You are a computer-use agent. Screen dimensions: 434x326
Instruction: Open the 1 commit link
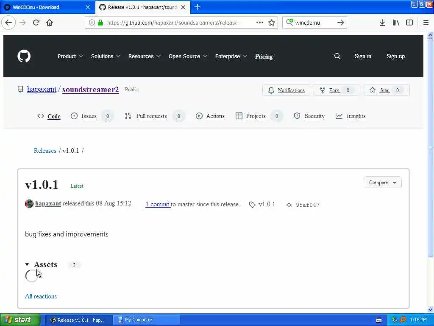(158, 204)
